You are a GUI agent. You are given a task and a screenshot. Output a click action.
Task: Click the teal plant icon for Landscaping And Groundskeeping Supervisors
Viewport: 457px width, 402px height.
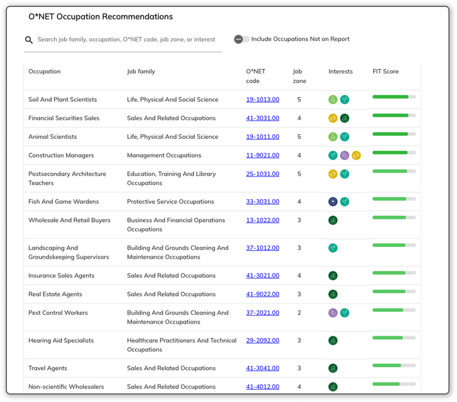[333, 248]
